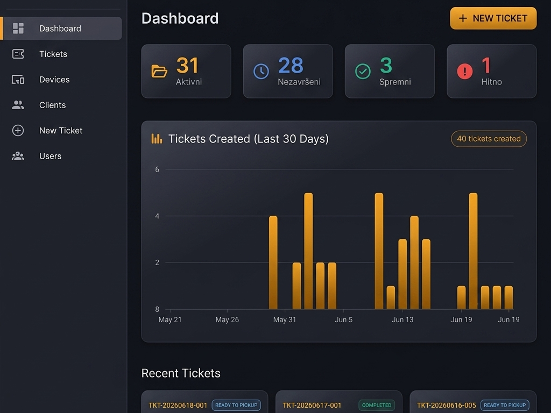551x413 pixels.
Task: Open the 3 Spremni stat card
Action: [x=390, y=72]
